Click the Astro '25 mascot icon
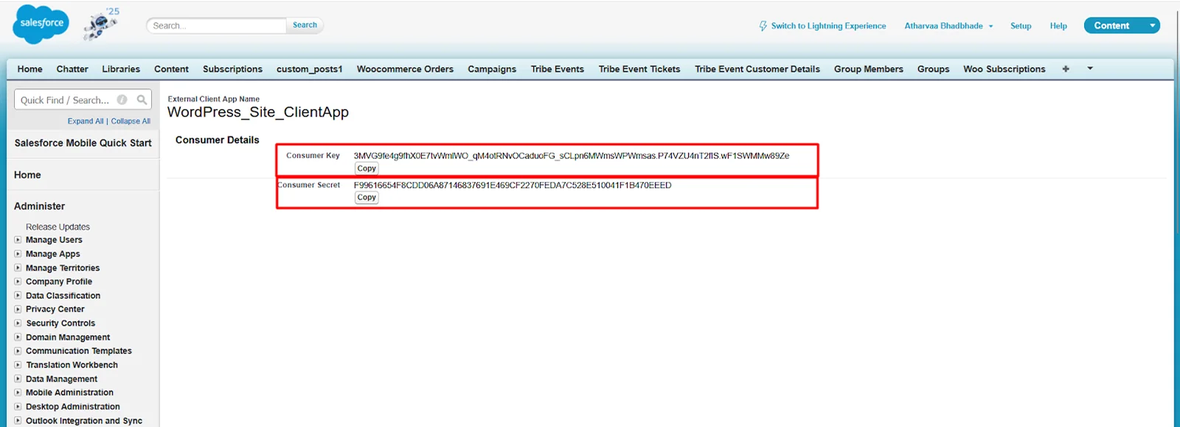The image size is (1180, 427). click(102, 24)
